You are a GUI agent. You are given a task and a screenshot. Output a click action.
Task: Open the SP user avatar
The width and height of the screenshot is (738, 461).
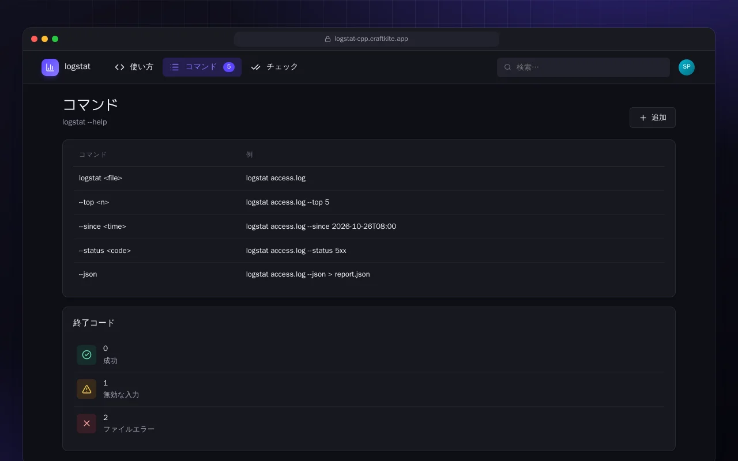(687, 67)
